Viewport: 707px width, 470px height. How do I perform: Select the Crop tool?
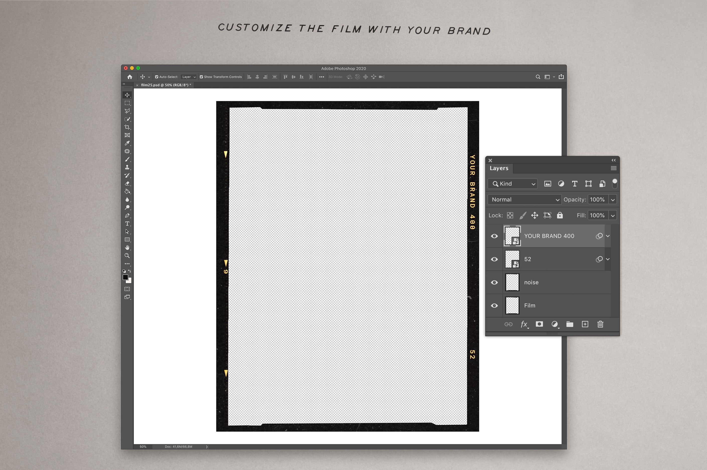(127, 127)
